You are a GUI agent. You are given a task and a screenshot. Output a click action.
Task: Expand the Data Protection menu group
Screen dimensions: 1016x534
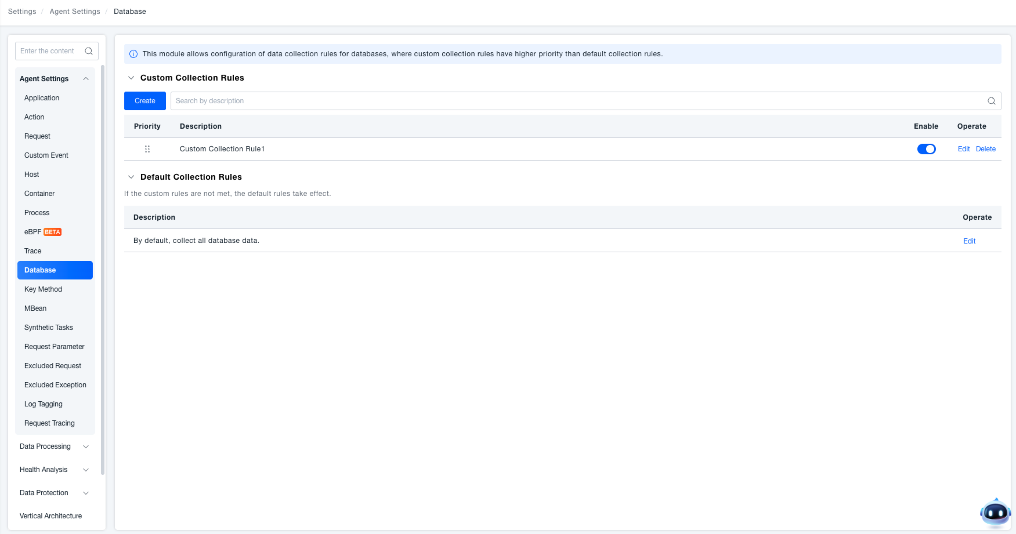click(x=86, y=493)
